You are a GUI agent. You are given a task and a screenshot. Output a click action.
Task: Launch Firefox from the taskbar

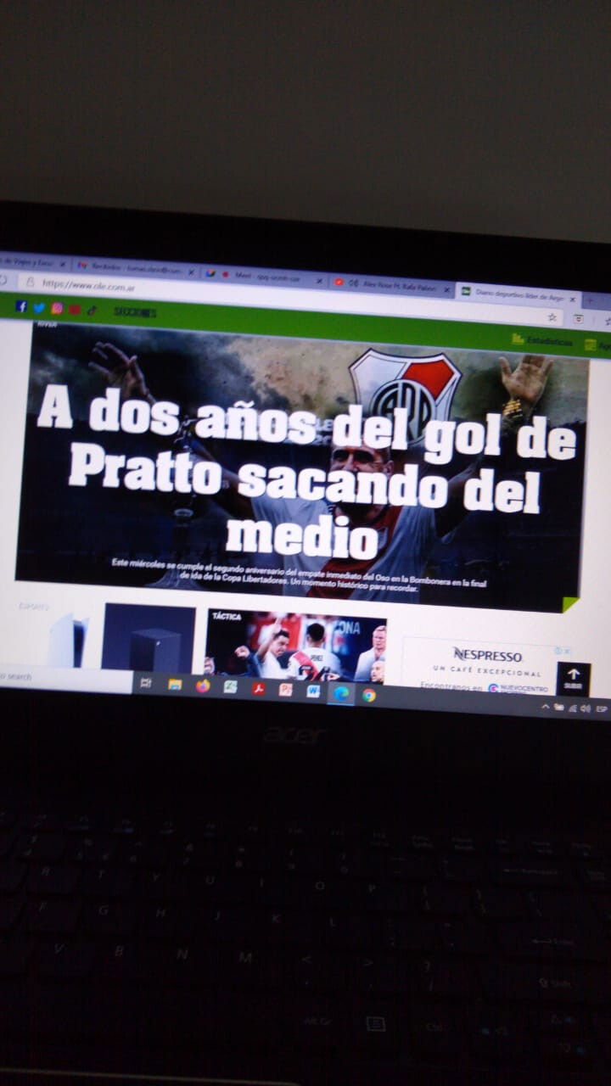tap(203, 686)
